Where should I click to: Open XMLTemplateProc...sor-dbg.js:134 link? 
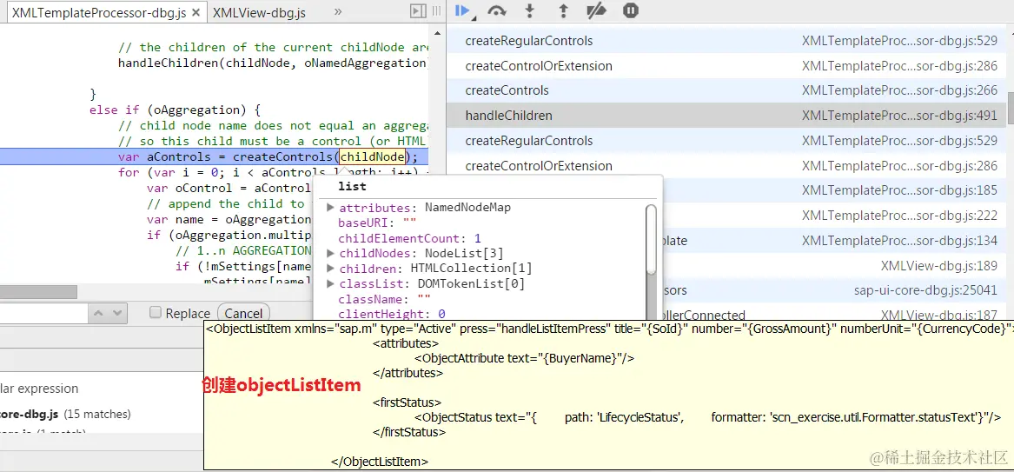899,241
